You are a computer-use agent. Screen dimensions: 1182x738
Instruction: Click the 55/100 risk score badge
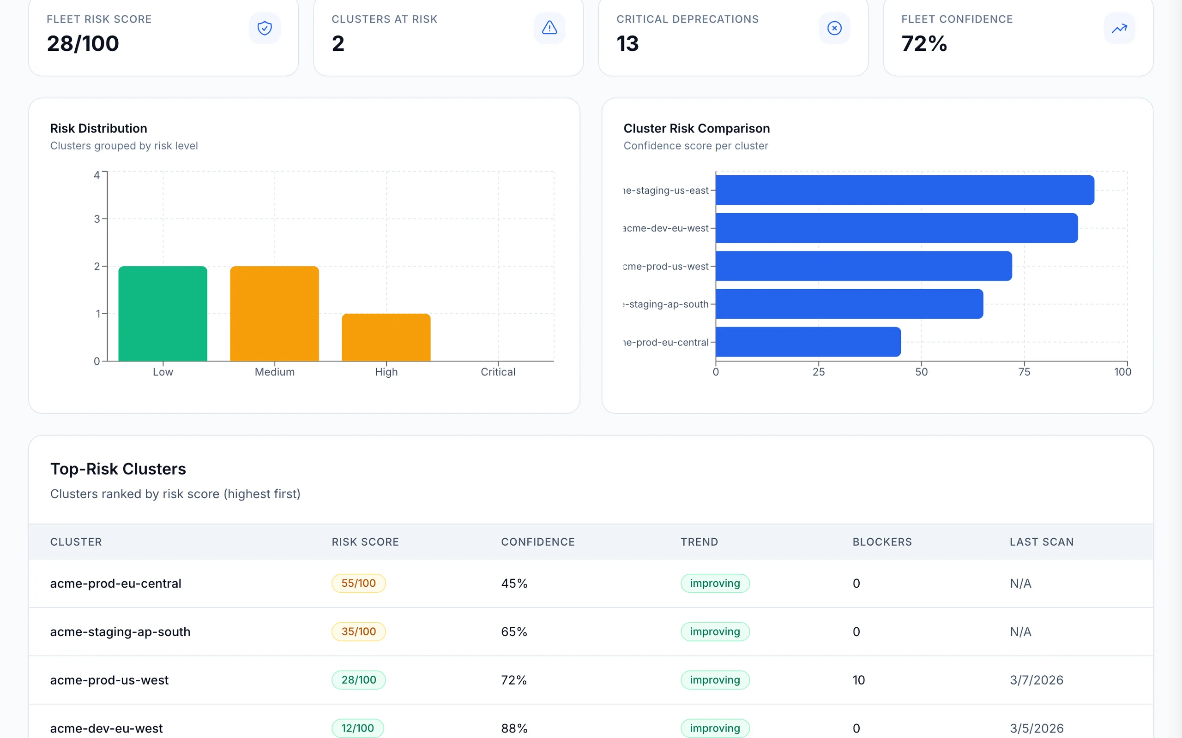pos(358,583)
